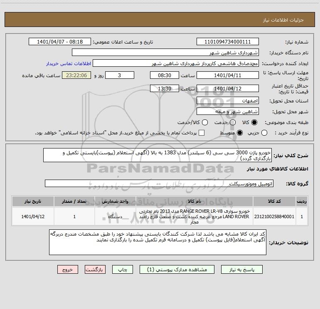This screenshot has width=320, height=309.
Task: Click the کد کالا column header
Action: pos(274,201)
